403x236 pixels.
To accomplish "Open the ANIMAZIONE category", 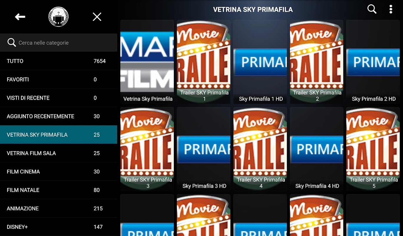I will pos(59,208).
